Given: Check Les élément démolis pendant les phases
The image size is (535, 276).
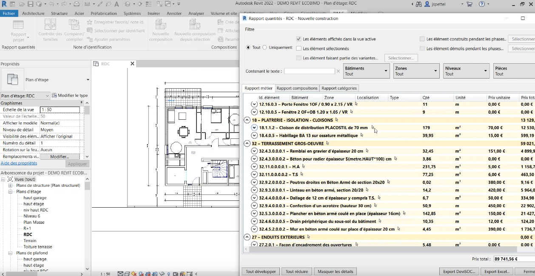Looking at the screenshot, I should coord(422,48).
